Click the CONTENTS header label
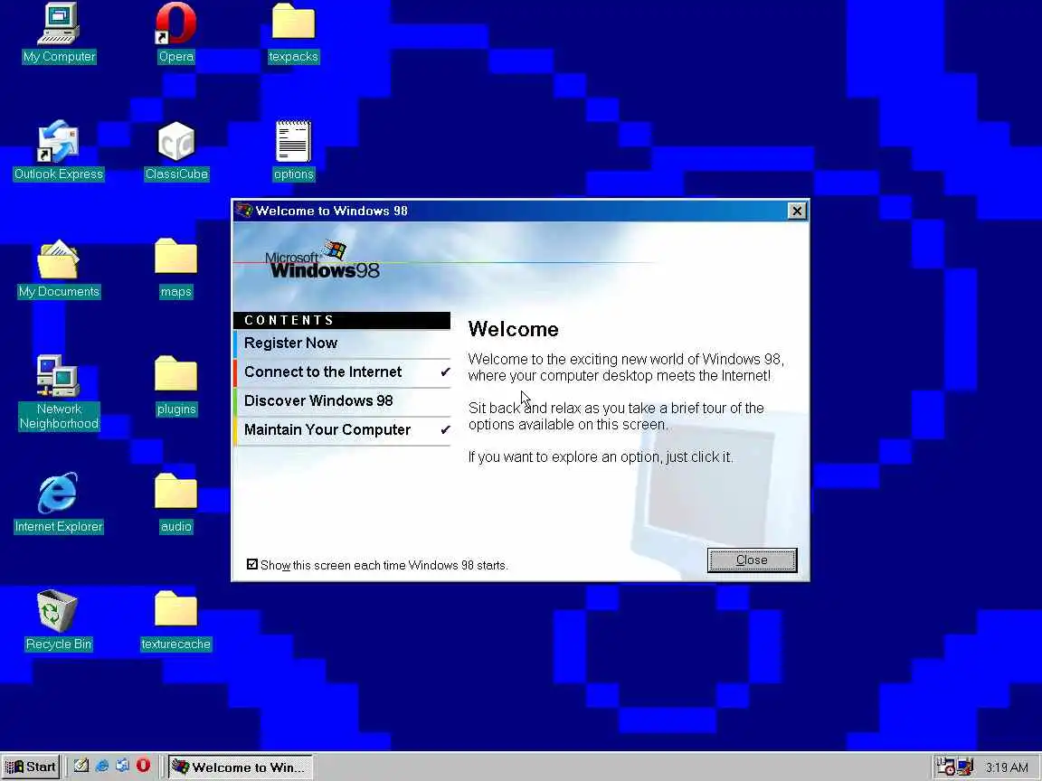 [x=342, y=320]
